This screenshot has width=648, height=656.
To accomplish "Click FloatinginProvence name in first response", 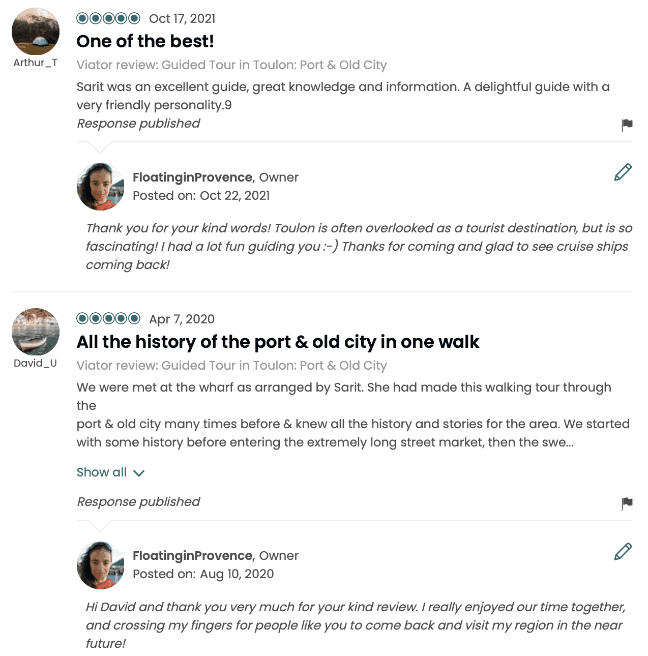I will [x=192, y=177].
